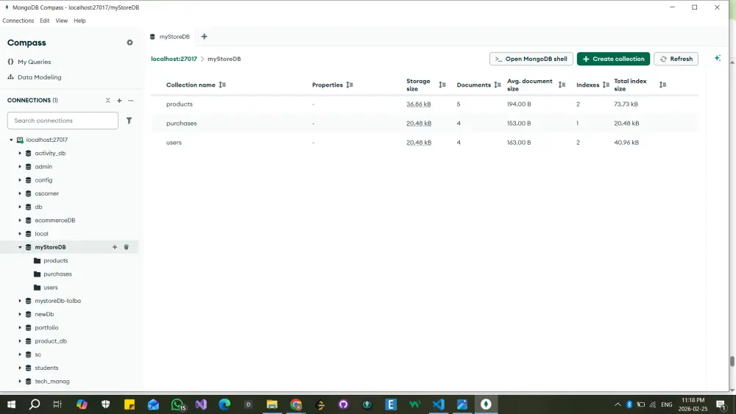This screenshot has width=736, height=414.
Task: Expand cscorner database node
Action: point(20,193)
